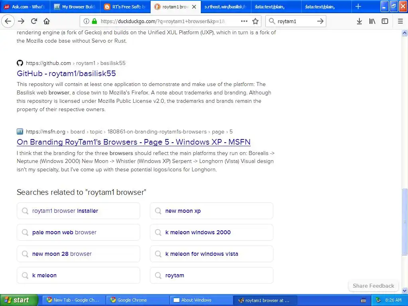Click the roytam1 search box field
408x306 pixels.
point(295,22)
